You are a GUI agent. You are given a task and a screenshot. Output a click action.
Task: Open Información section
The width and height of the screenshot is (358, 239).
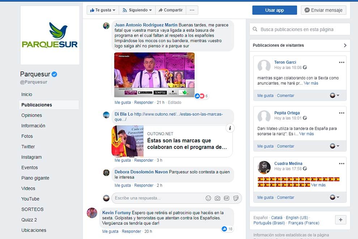pos(33,126)
